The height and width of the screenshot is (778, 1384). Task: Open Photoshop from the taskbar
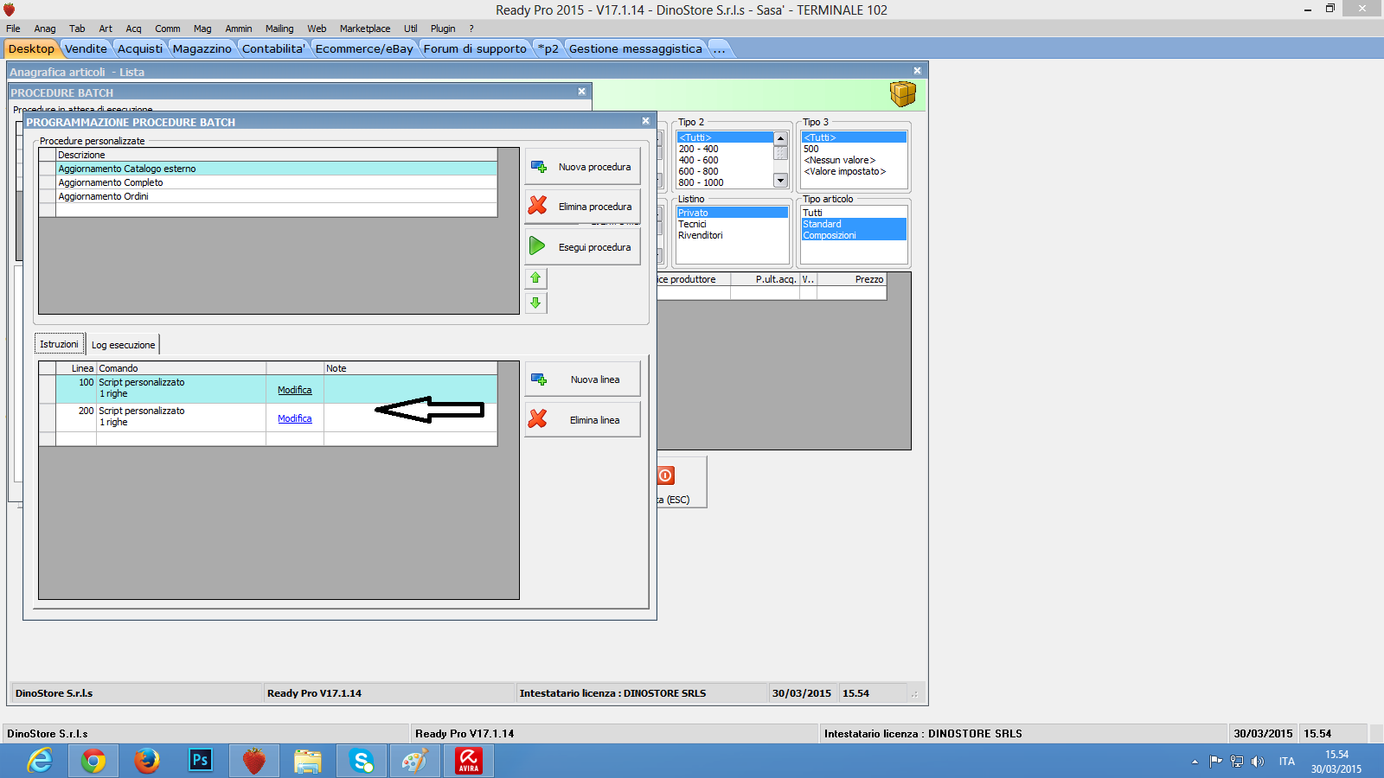201,761
